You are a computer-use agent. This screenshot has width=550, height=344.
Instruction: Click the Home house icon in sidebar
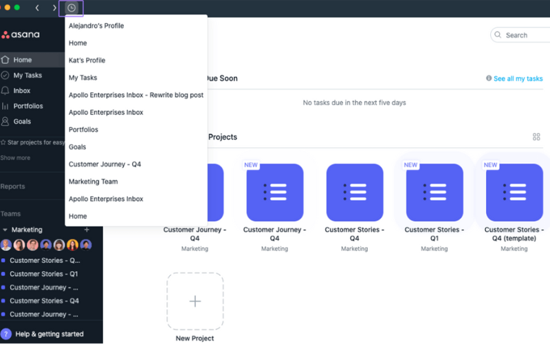(x=5, y=60)
